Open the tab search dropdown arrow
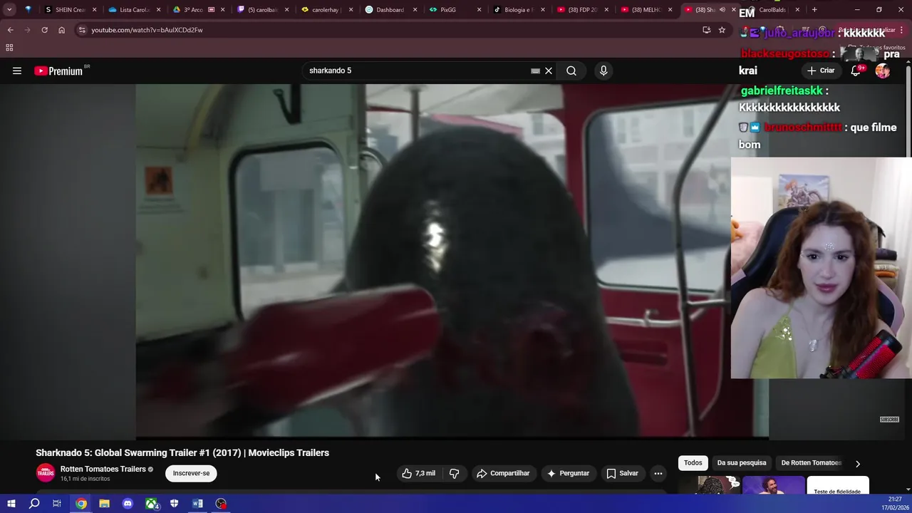912x513 pixels. click(x=9, y=10)
